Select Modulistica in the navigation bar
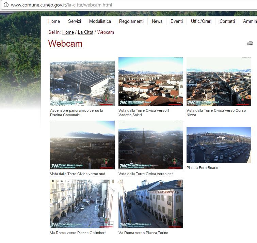Screen dimensions: 257x243 click(x=100, y=21)
